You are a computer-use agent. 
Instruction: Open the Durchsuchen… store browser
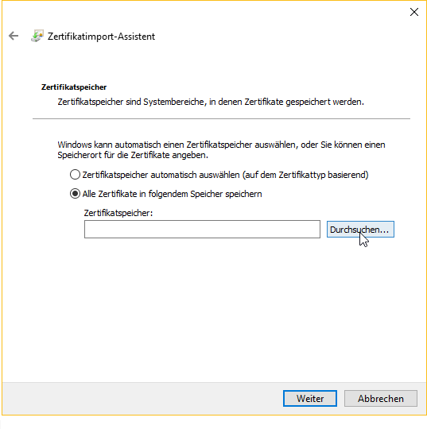pyautogui.click(x=360, y=230)
